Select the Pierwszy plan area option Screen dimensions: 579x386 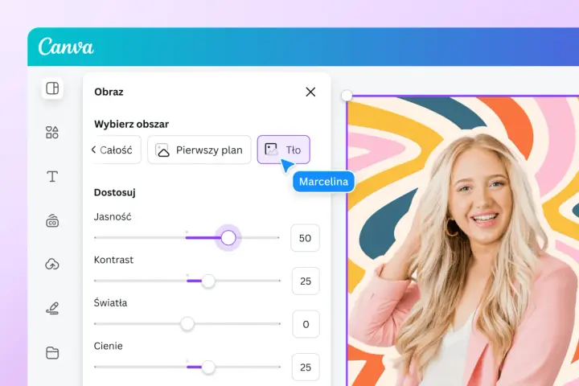point(199,150)
